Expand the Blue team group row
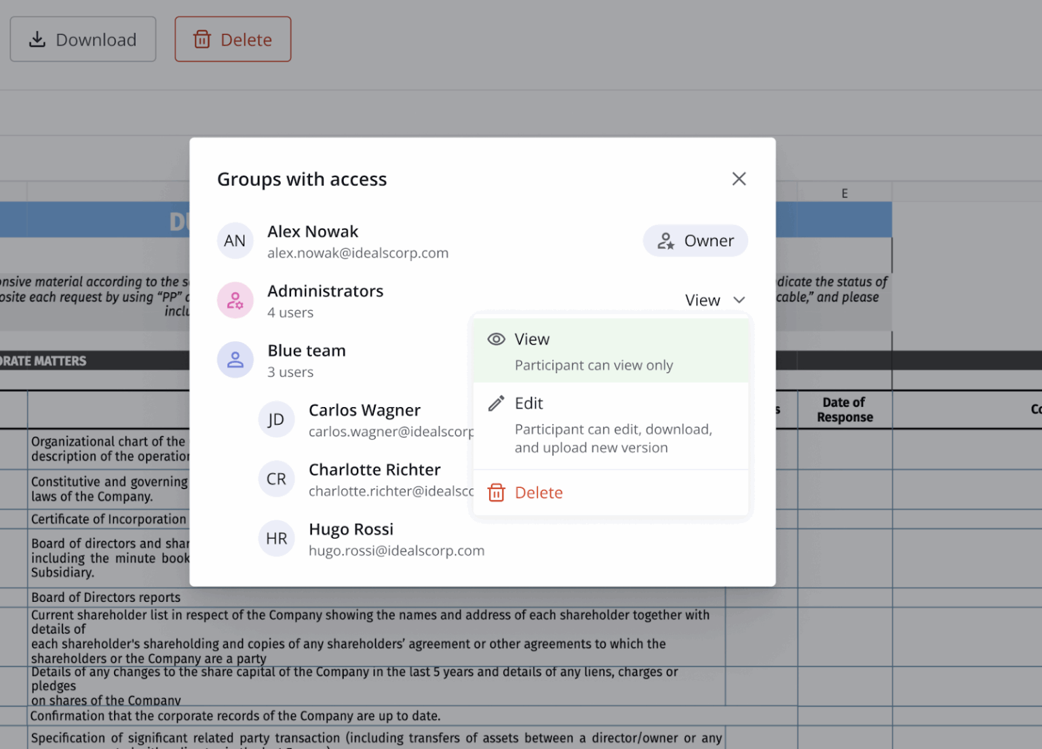 [x=307, y=360]
